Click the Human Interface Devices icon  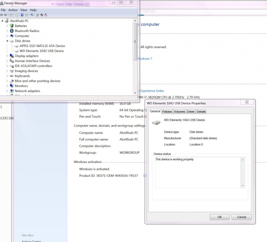(x=12, y=61)
